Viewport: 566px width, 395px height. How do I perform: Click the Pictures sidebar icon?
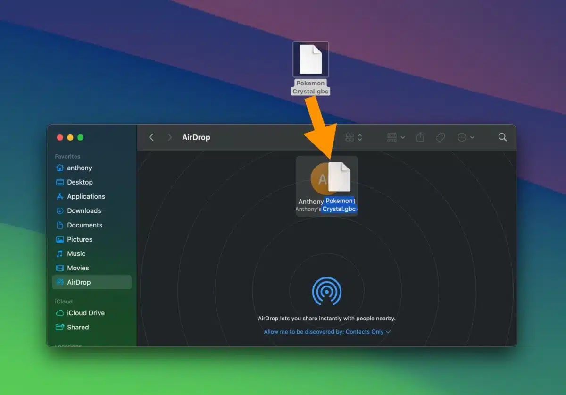[x=59, y=239]
